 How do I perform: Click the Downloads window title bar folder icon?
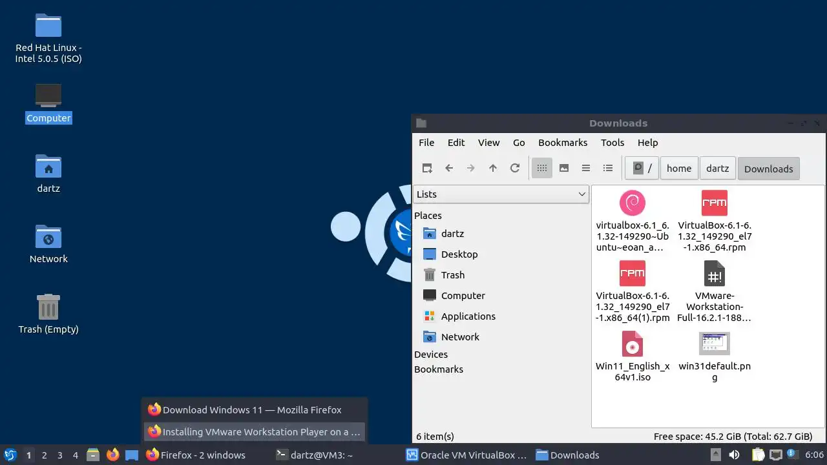pos(421,123)
